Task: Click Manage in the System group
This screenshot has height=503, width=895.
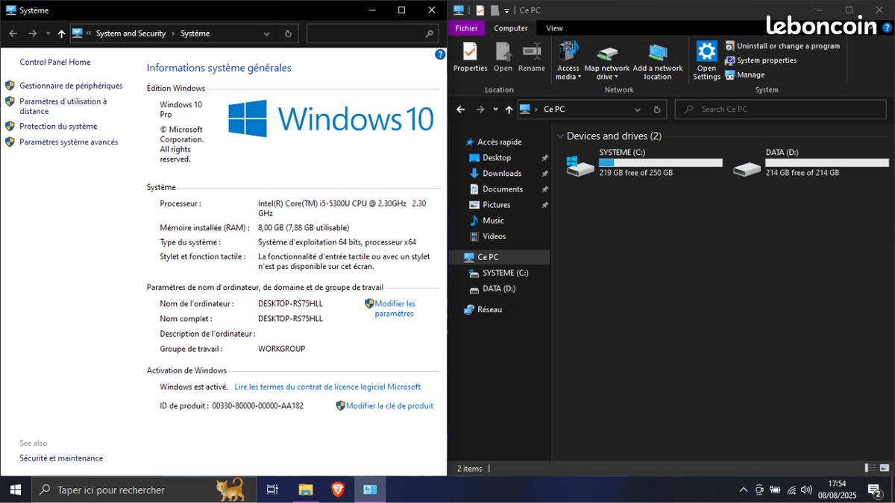Action: (x=744, y=75)
